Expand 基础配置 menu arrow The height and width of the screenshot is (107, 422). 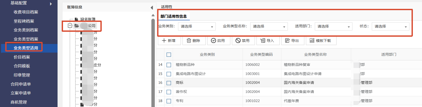click(x=51, y=4)
